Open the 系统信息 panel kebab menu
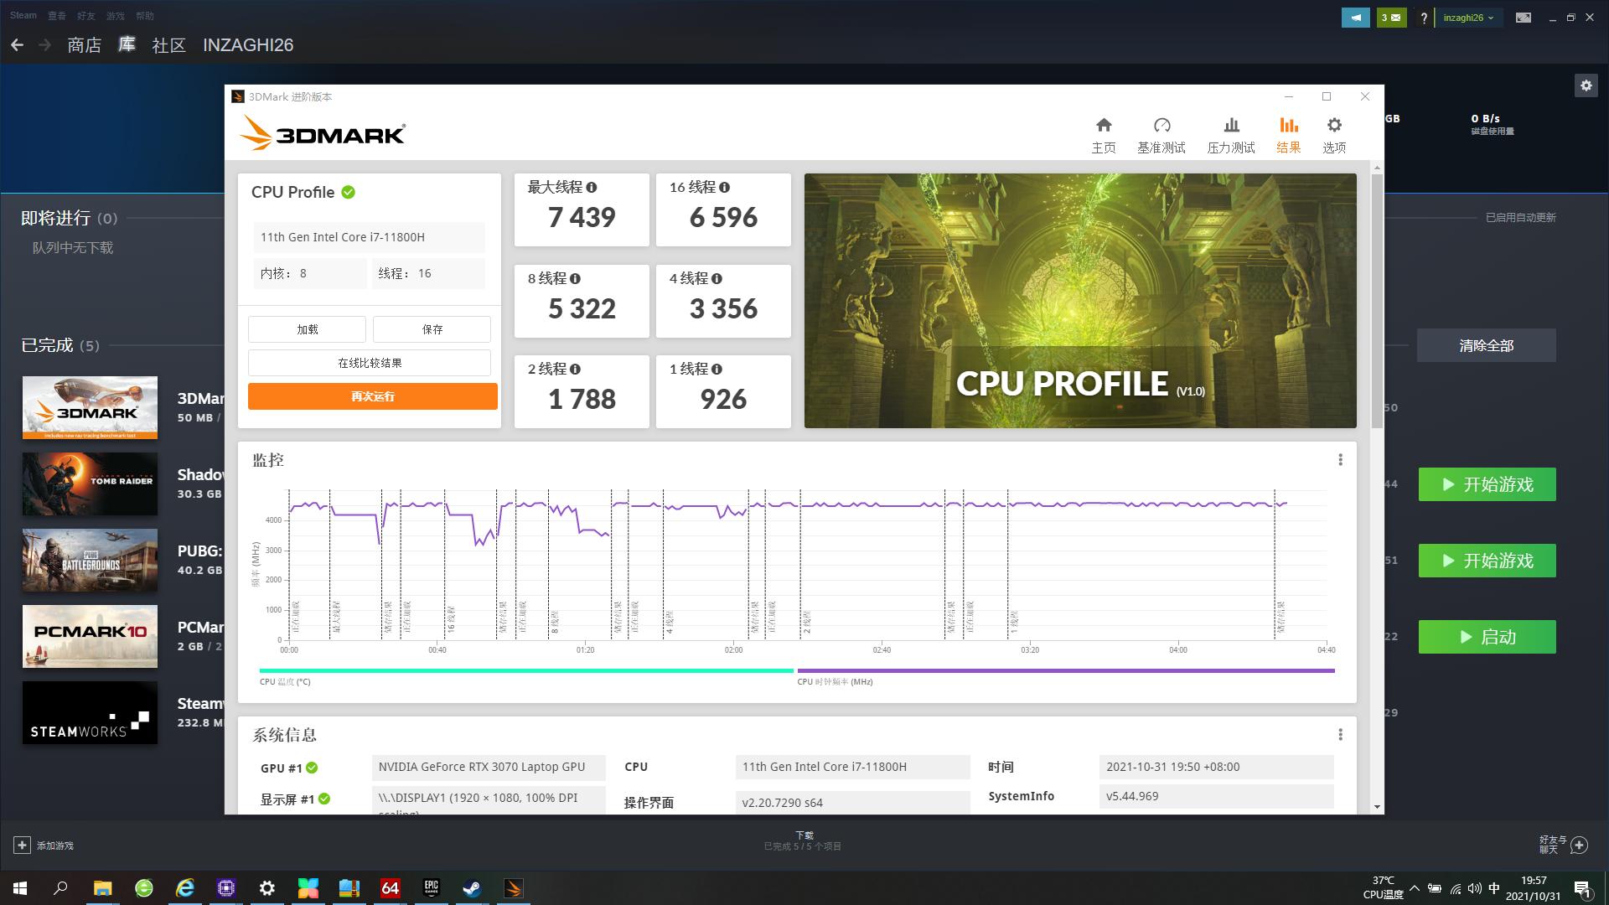 [x=1342, y=734]
